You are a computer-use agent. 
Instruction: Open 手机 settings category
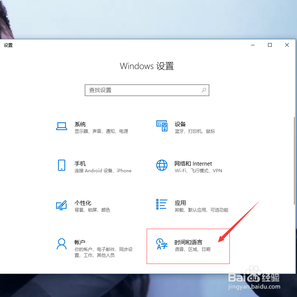tap(81, 163)
